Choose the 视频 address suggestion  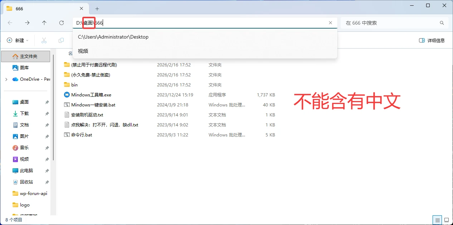point(83,51)
